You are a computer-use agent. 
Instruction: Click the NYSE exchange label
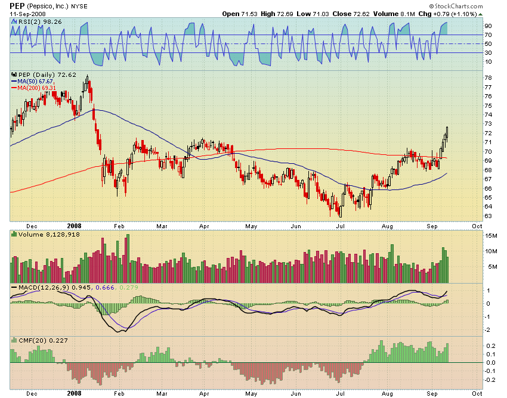(79, 7)
